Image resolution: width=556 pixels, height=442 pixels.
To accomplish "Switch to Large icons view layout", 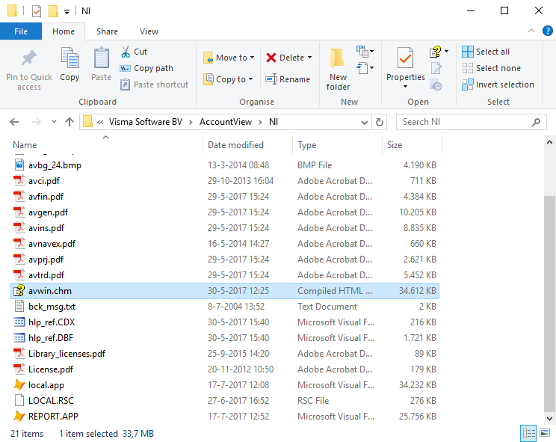I will click(x=545, y=433).
